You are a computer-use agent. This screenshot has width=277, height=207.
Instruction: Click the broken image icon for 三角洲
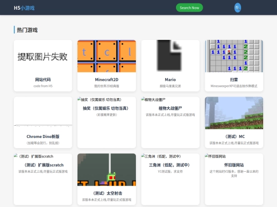coord(143,156)
